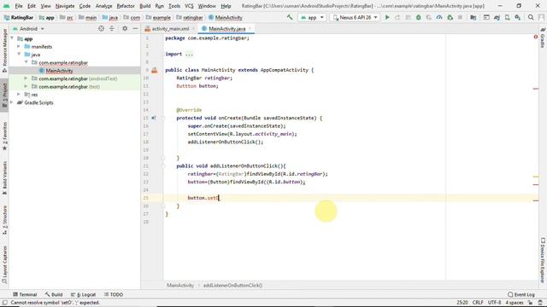
Task: Collapse the app module tree node
Action: click(x=12, y=38)
